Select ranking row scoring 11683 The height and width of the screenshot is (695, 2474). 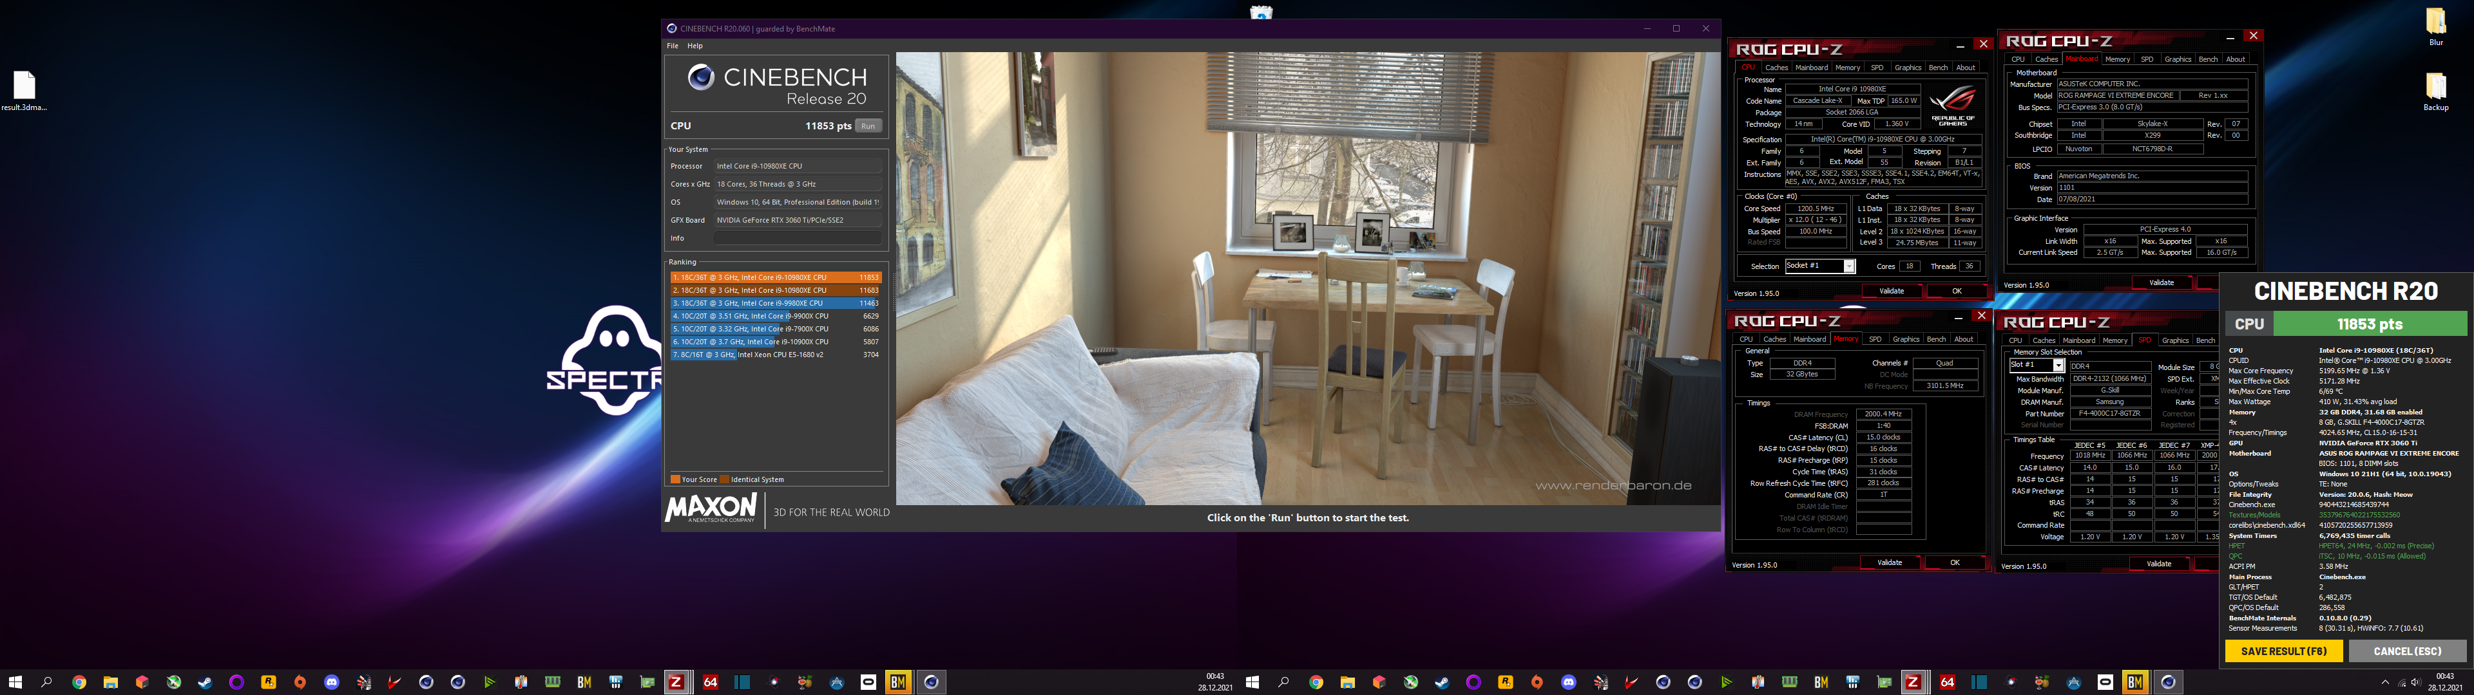click(776, 290)
